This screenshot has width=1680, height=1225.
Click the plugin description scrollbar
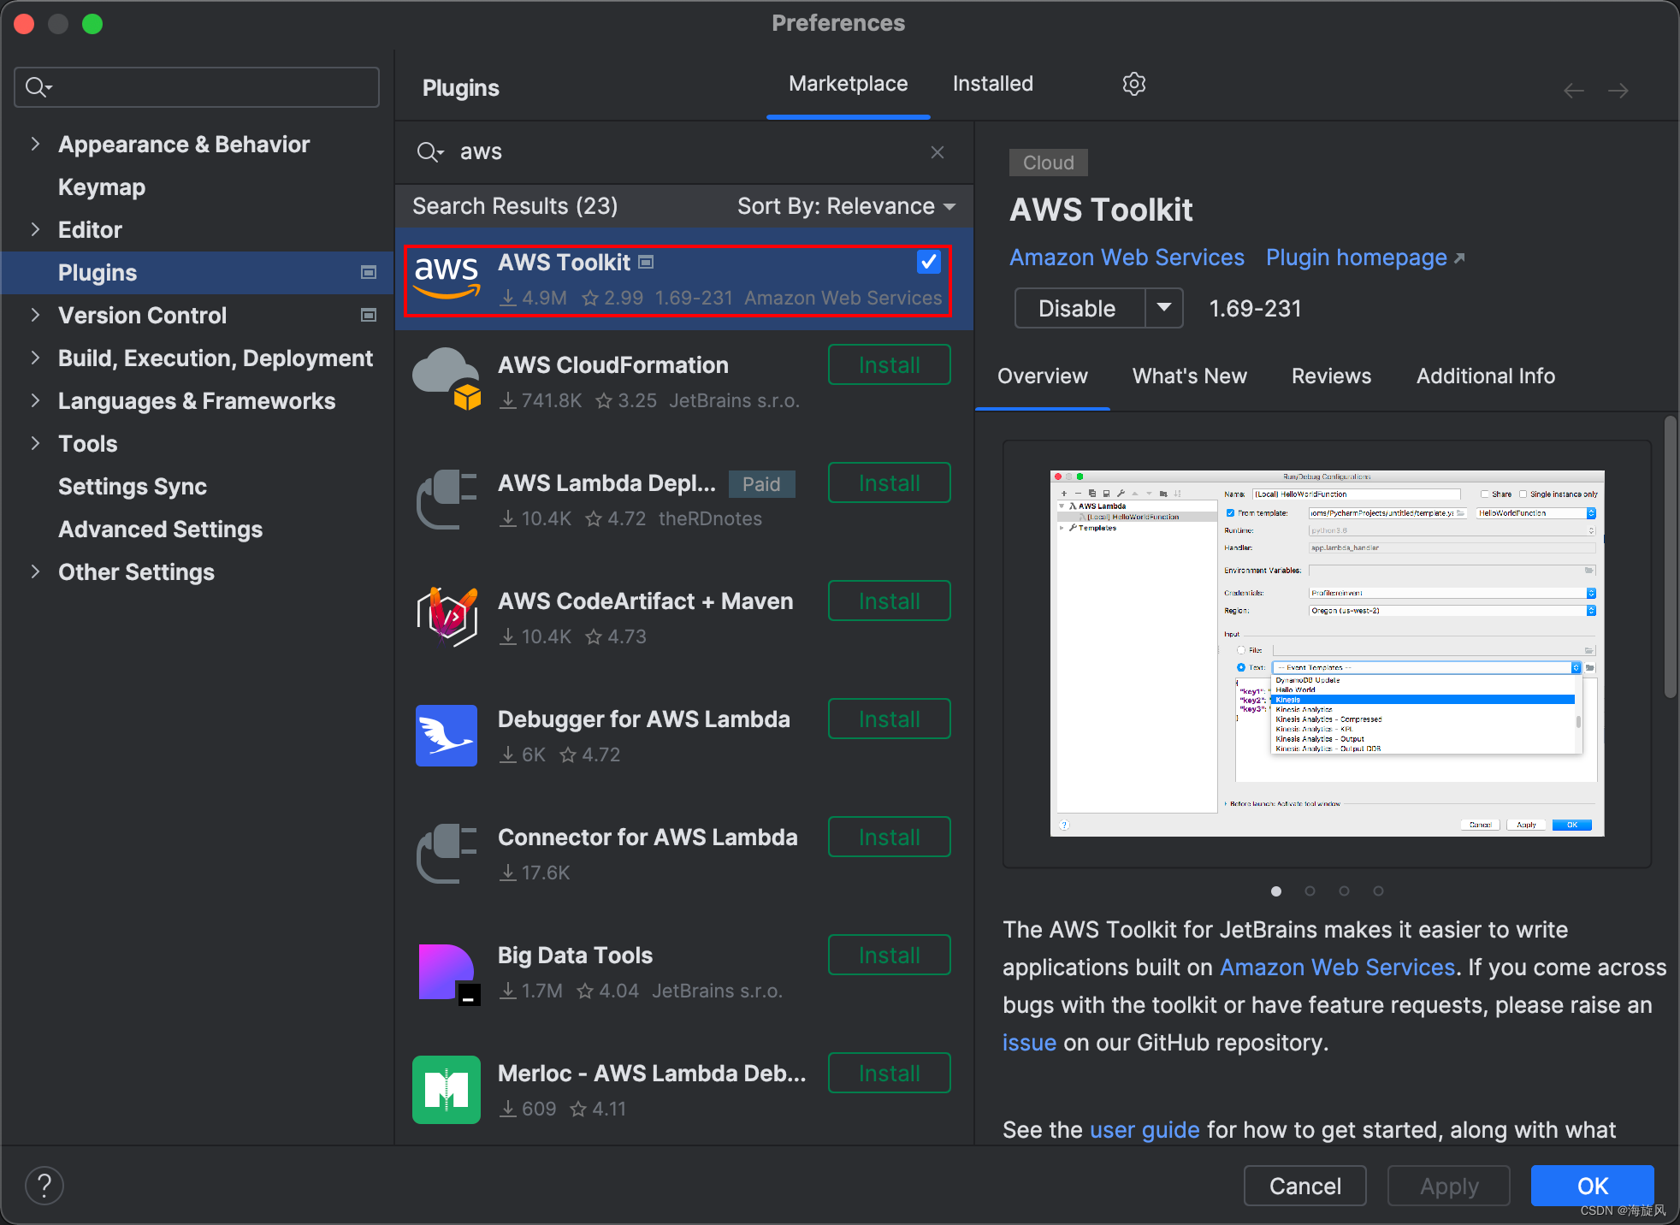pyautogui.click(x=1670, y=556)
